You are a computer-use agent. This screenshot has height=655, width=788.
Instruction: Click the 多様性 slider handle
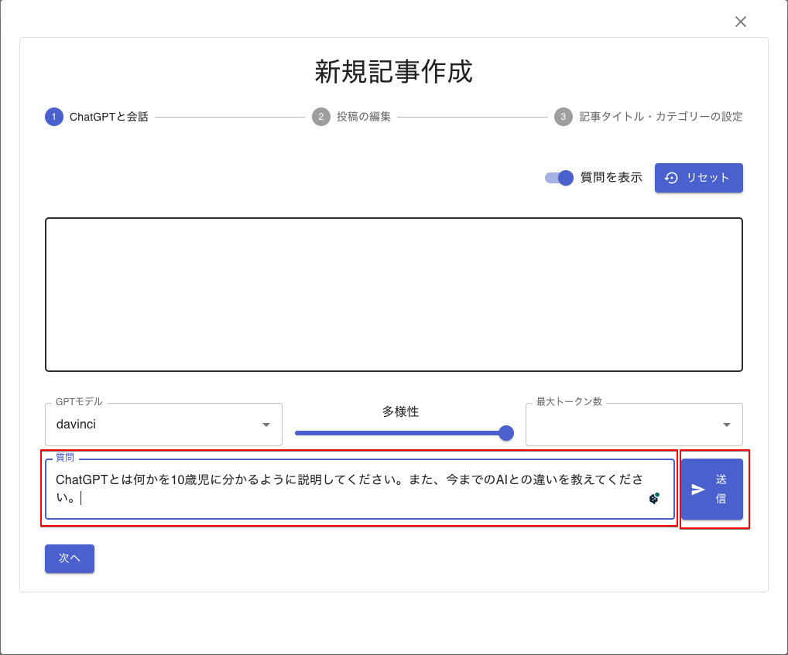[506, 432]
